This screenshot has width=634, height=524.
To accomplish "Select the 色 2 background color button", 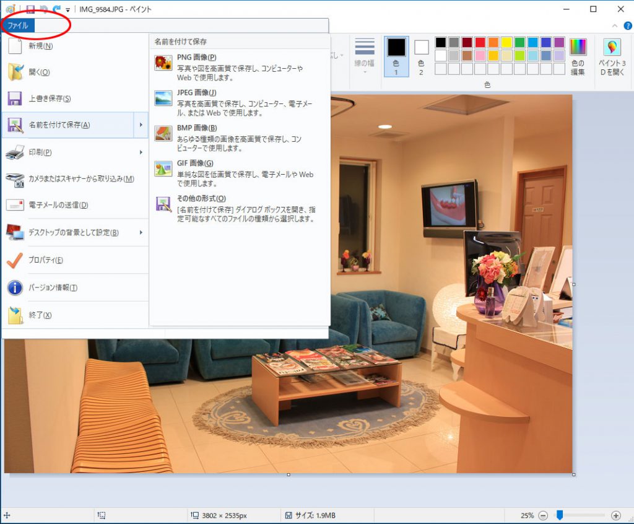I will tap(421, 56).
